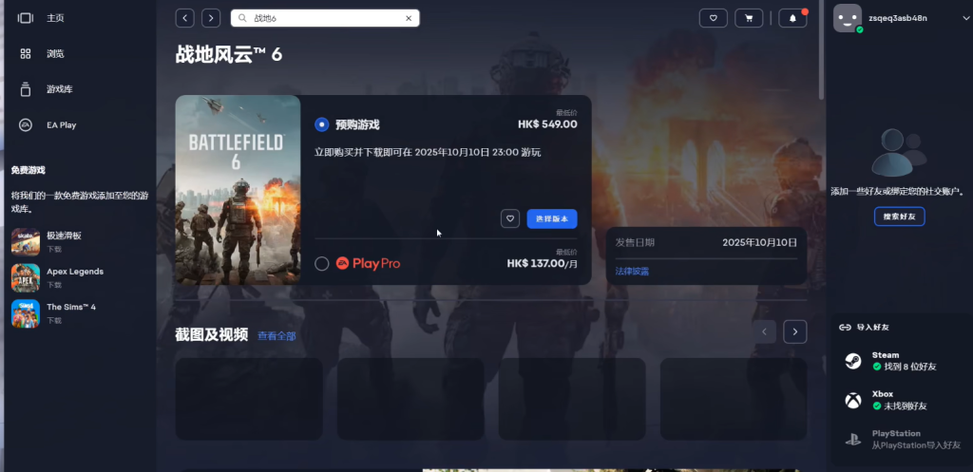Open the shopping cart icon
This screenshot has width=973, height=472.
pos(752,18)
